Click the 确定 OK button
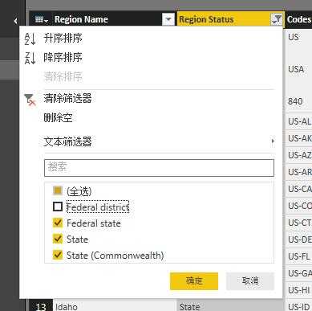Viewport: 312px width, 311px height. 194,281
